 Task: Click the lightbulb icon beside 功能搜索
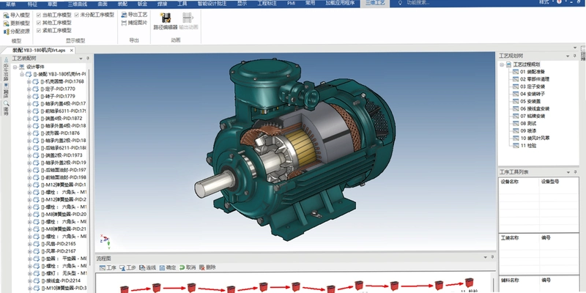point(400,3)
